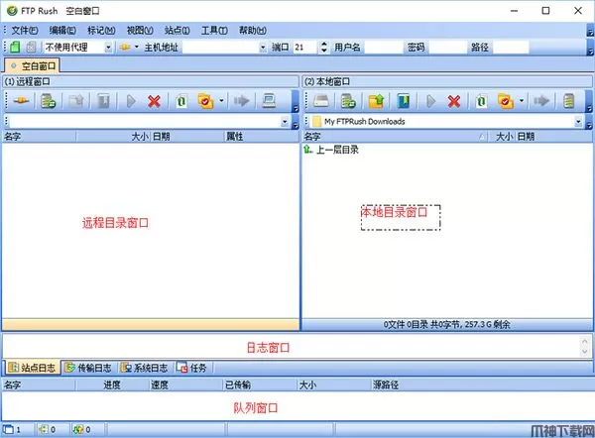Click the add-site icon in the local window toolbar
This screenshot has height=438, width=595.
(348, 101)
